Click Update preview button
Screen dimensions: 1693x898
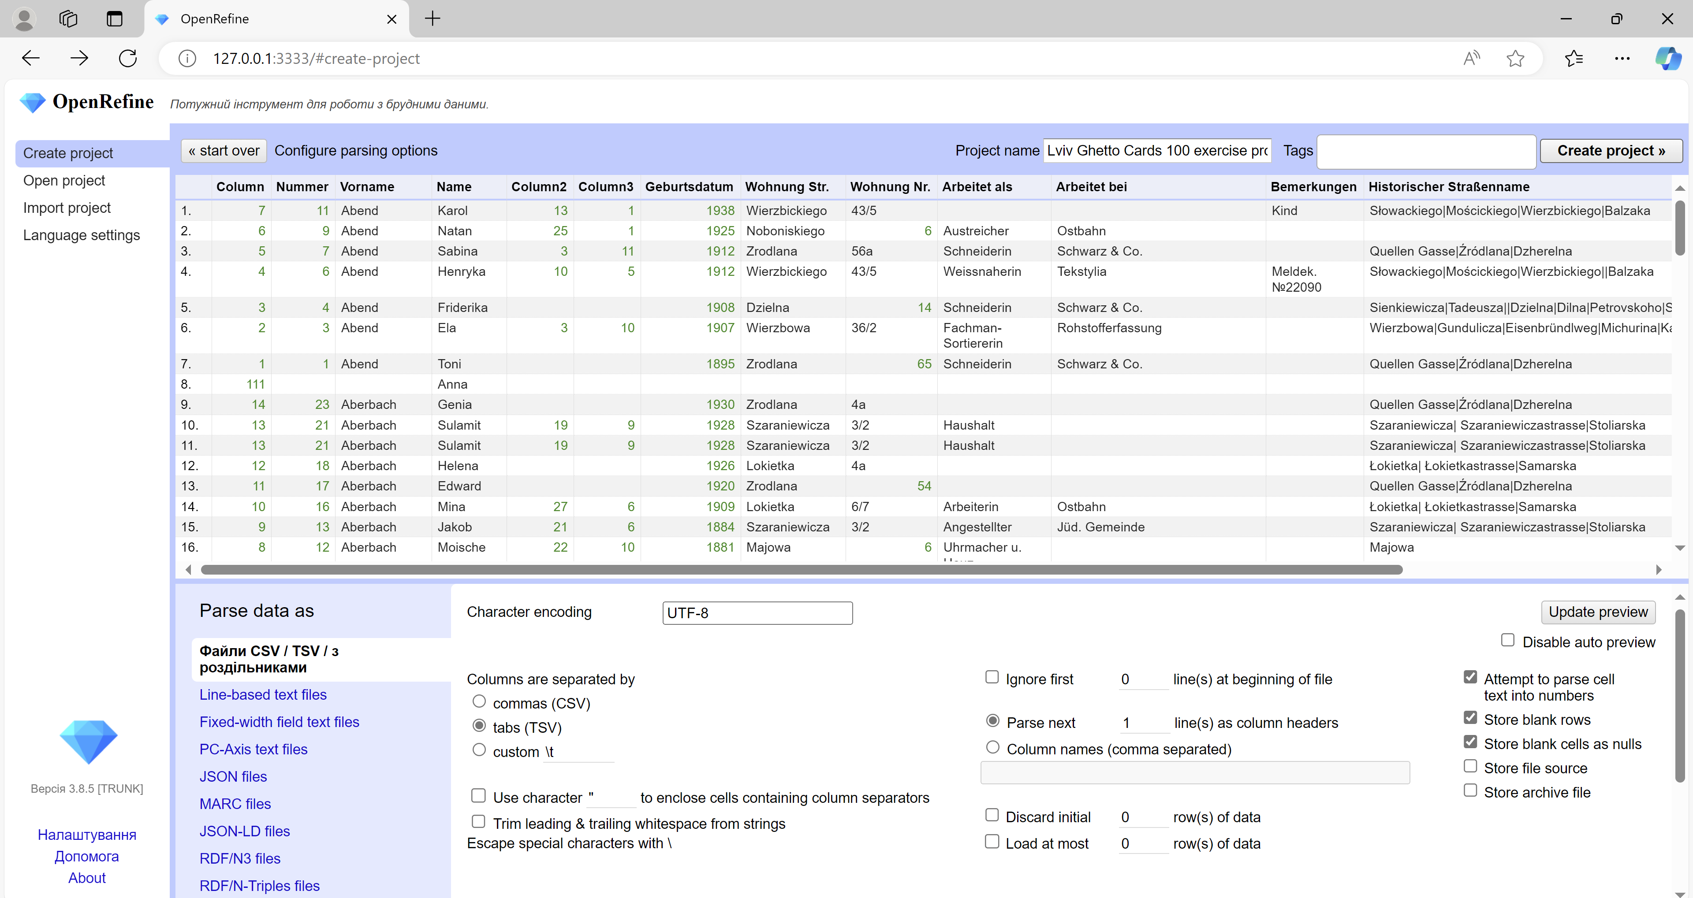click(1598, 612)
